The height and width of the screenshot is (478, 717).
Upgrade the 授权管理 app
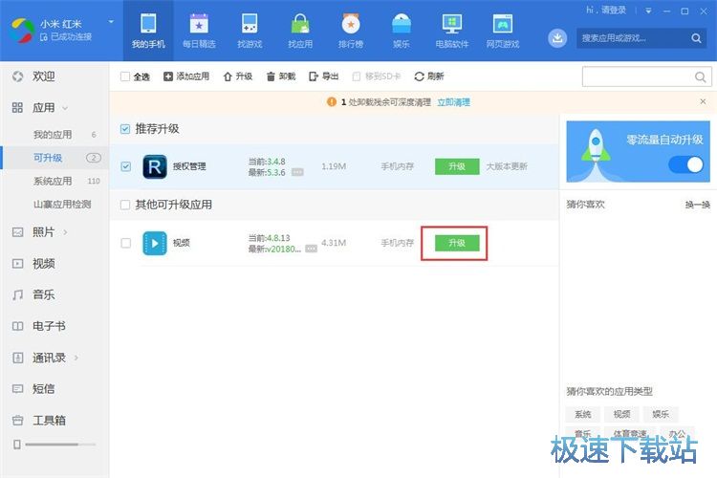[x=457, y=166]
